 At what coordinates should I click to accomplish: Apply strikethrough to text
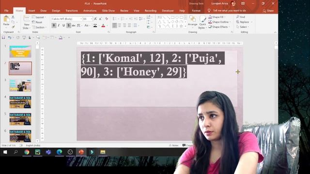74,26
